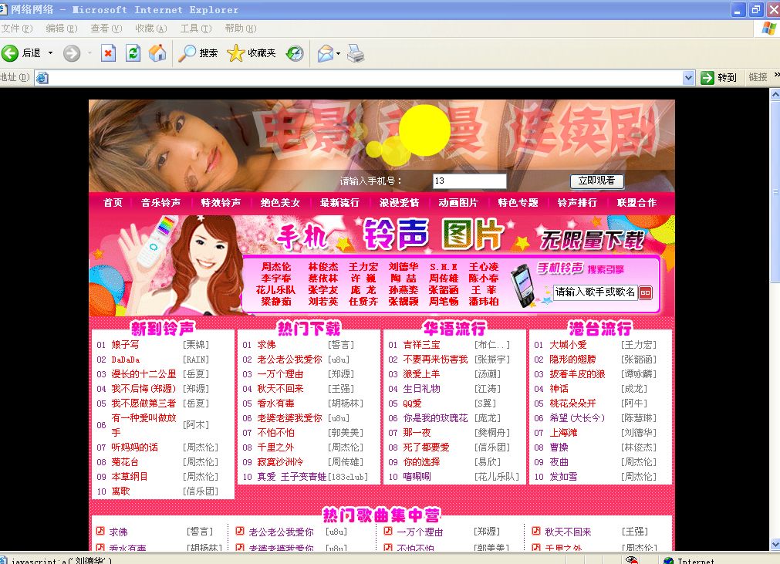Click the Forward arrow icon

point(72,52)
